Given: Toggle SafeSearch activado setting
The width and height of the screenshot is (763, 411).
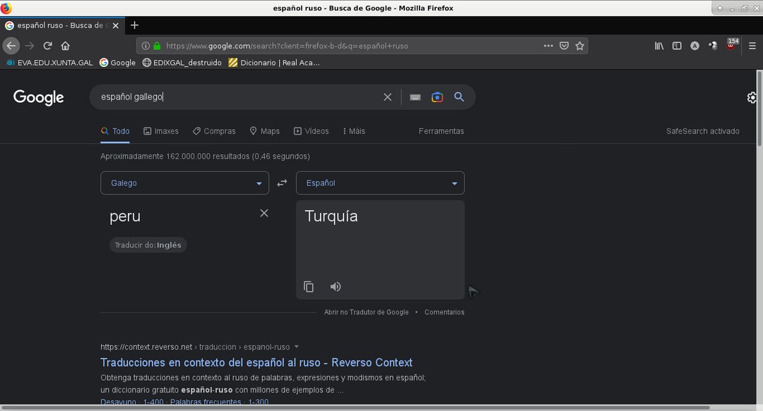Looking at the screenshot, I should tap(702, 130).
